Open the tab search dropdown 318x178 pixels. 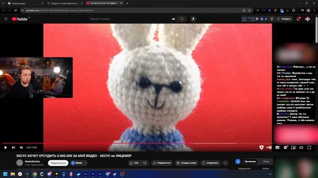tap(3, 3)
